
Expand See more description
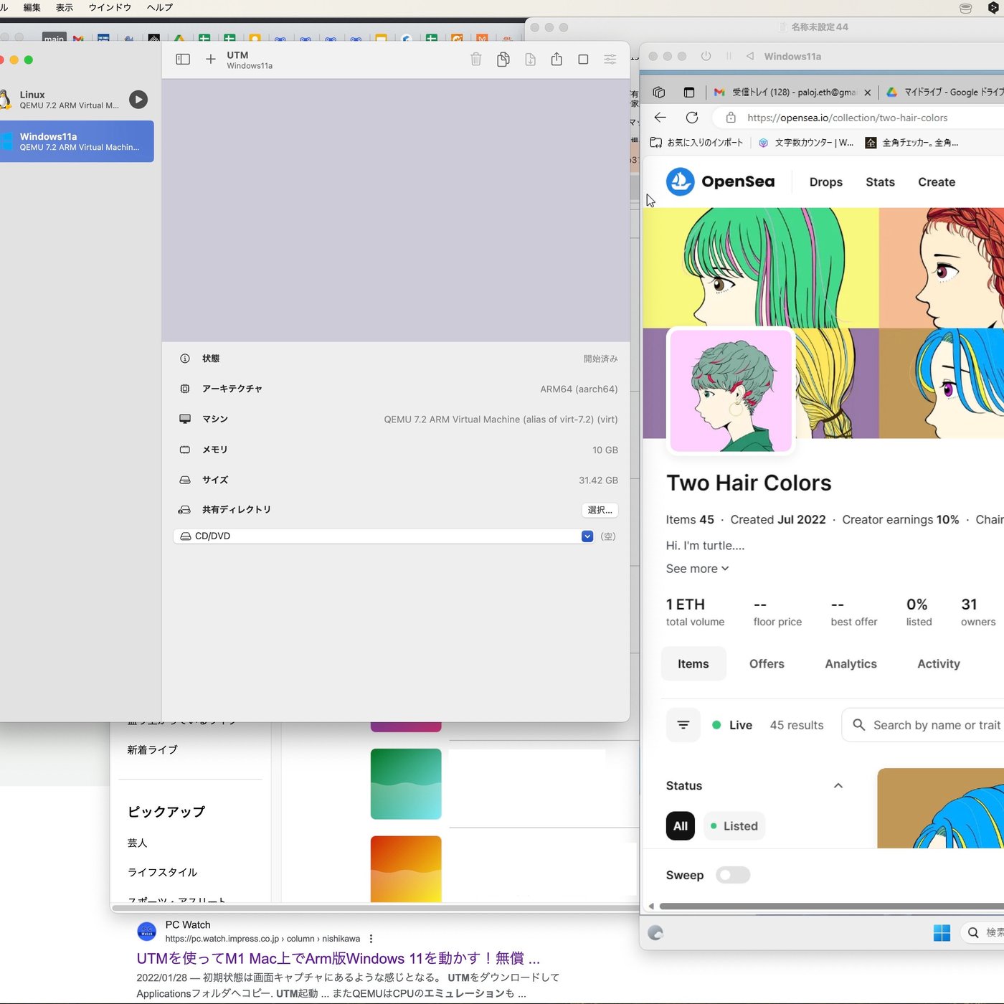(697, 569)
